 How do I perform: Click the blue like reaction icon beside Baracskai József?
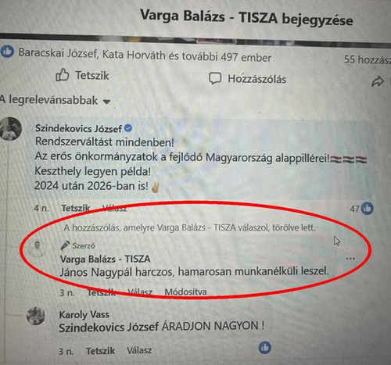(7, 52)
